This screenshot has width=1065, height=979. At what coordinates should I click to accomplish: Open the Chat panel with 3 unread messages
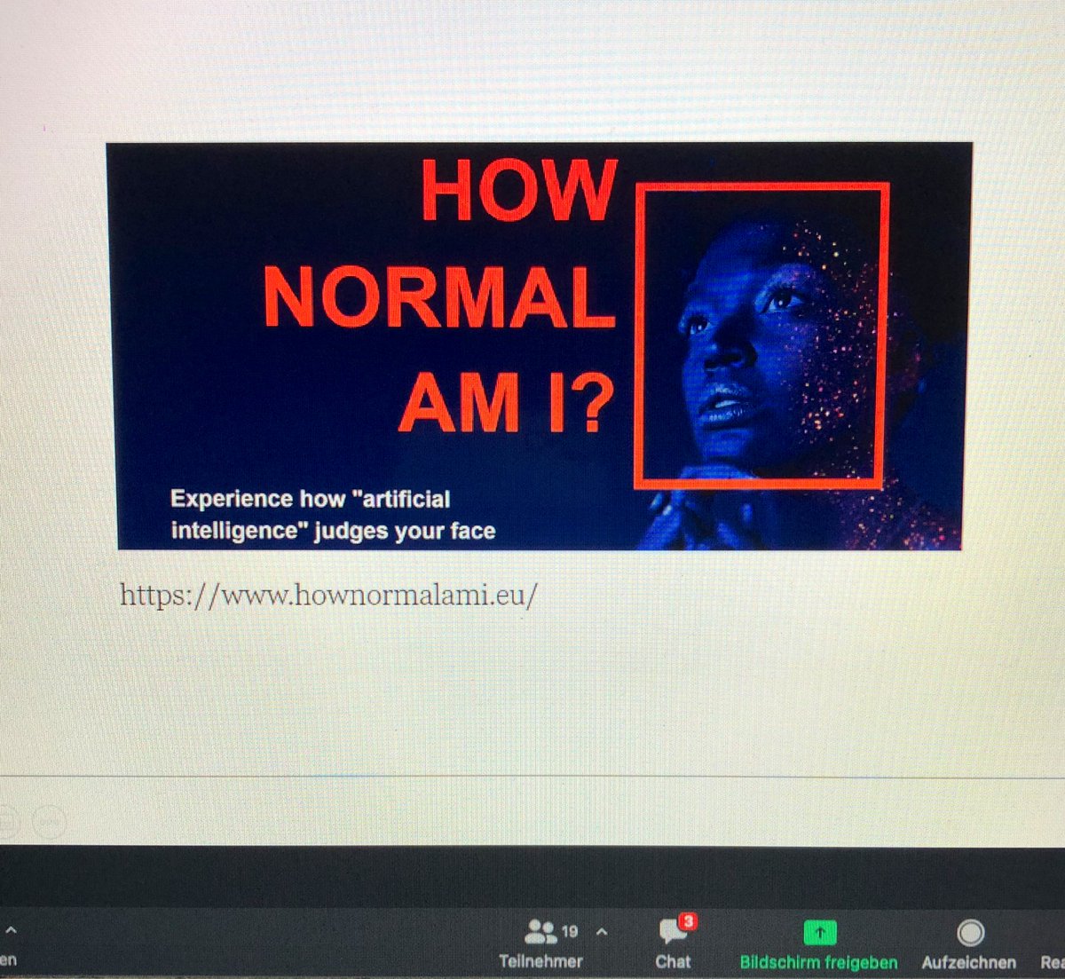point(674,943)
